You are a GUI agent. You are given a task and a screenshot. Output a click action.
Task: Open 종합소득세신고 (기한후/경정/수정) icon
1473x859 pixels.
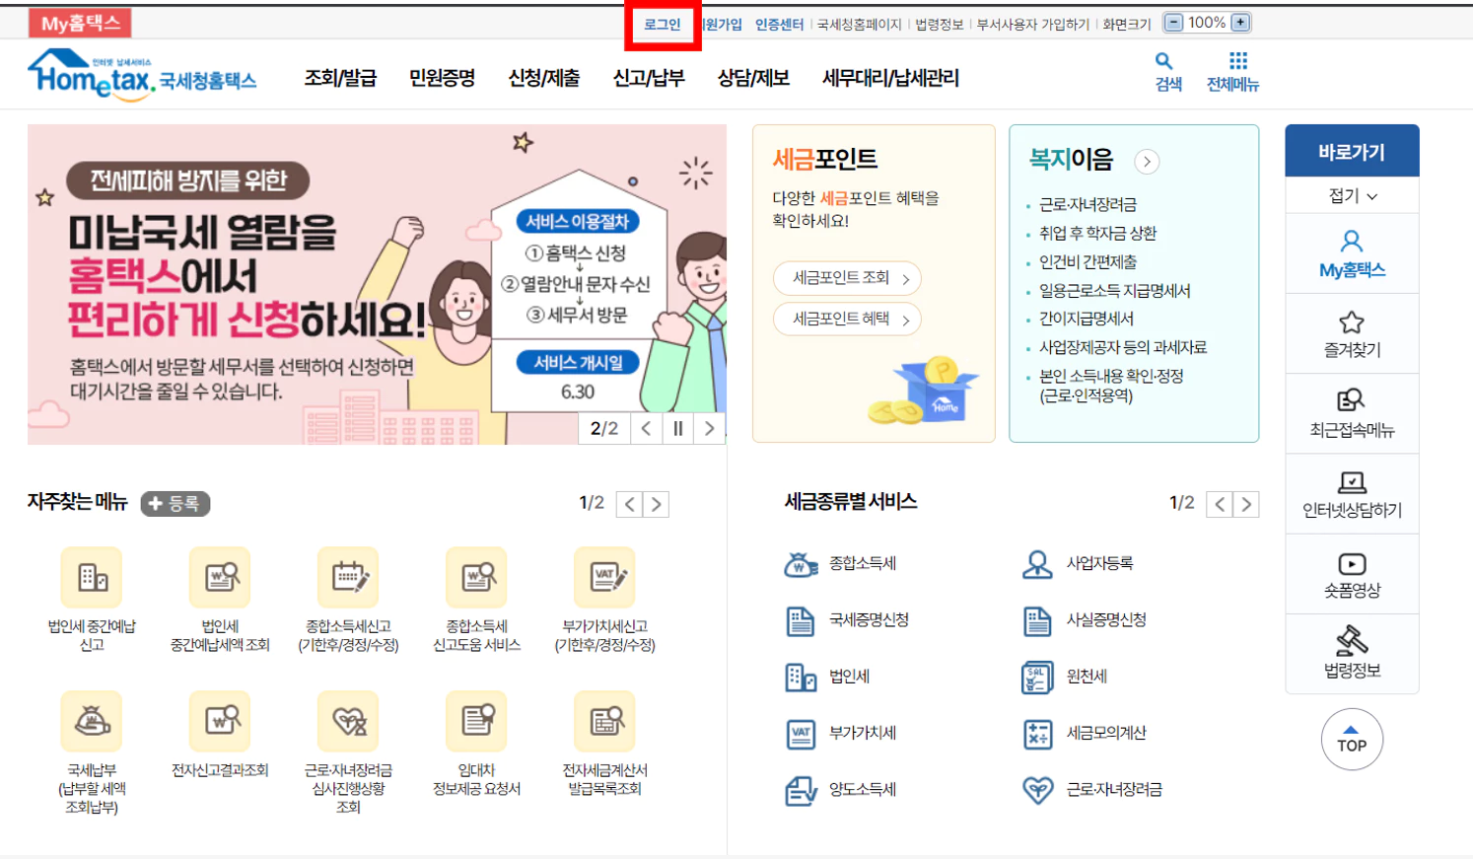click(x=348, y=578)
